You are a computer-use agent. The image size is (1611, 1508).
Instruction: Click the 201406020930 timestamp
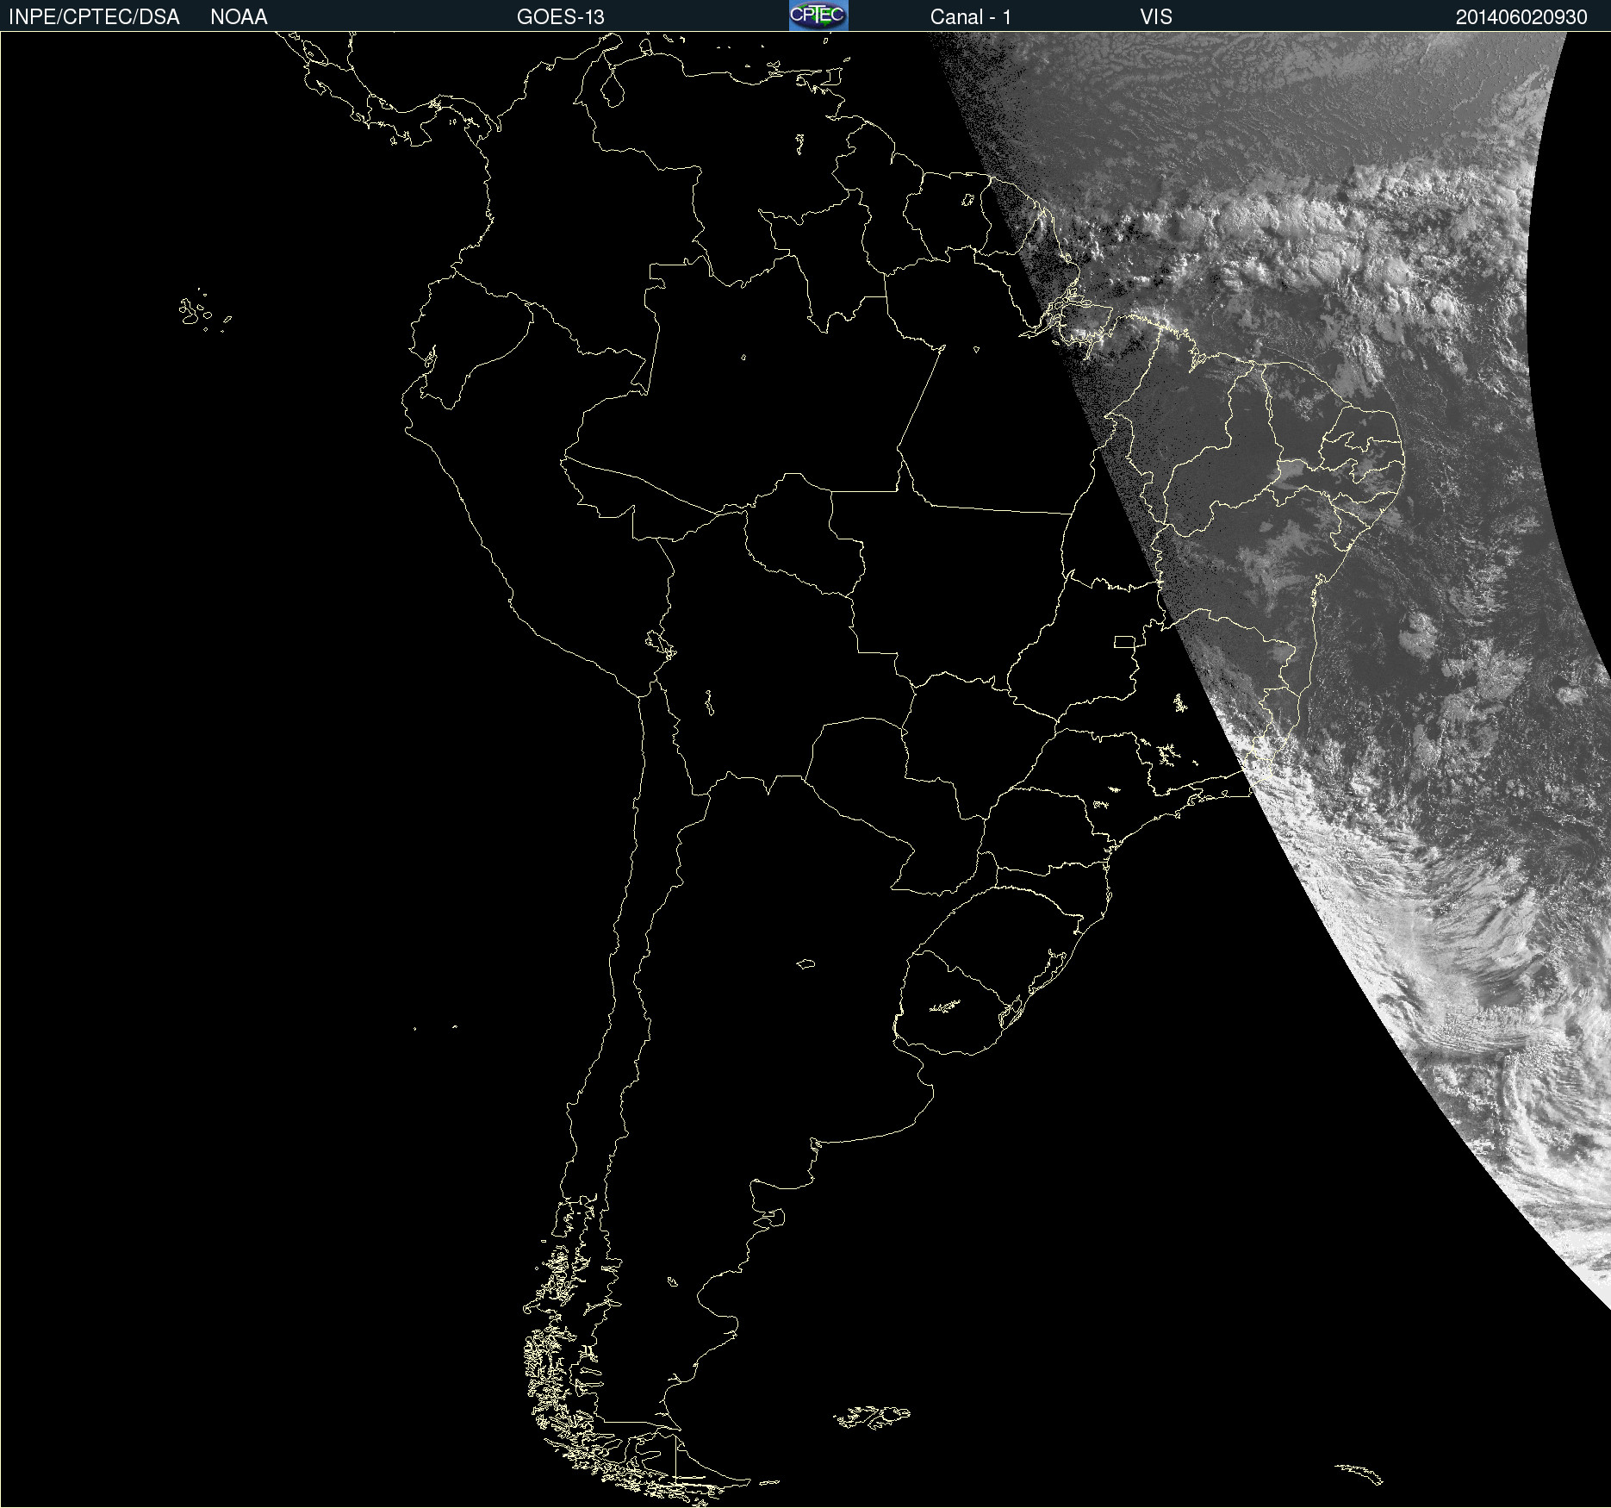coord(1521,17)
